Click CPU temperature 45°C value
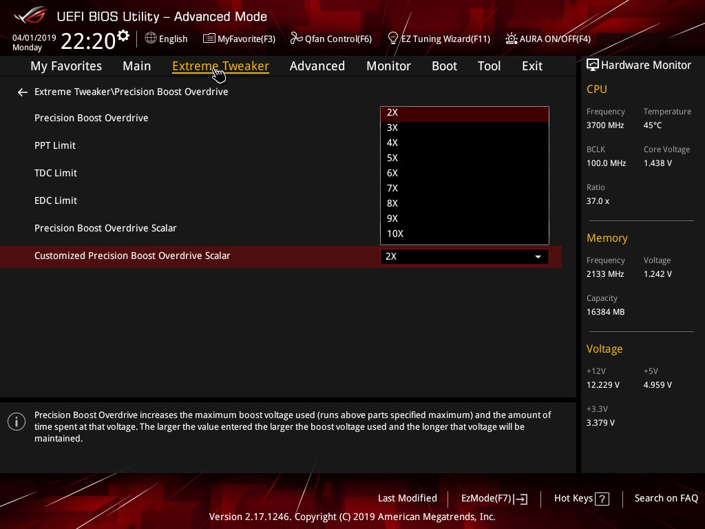705x529 pixels. pos(653,125)
